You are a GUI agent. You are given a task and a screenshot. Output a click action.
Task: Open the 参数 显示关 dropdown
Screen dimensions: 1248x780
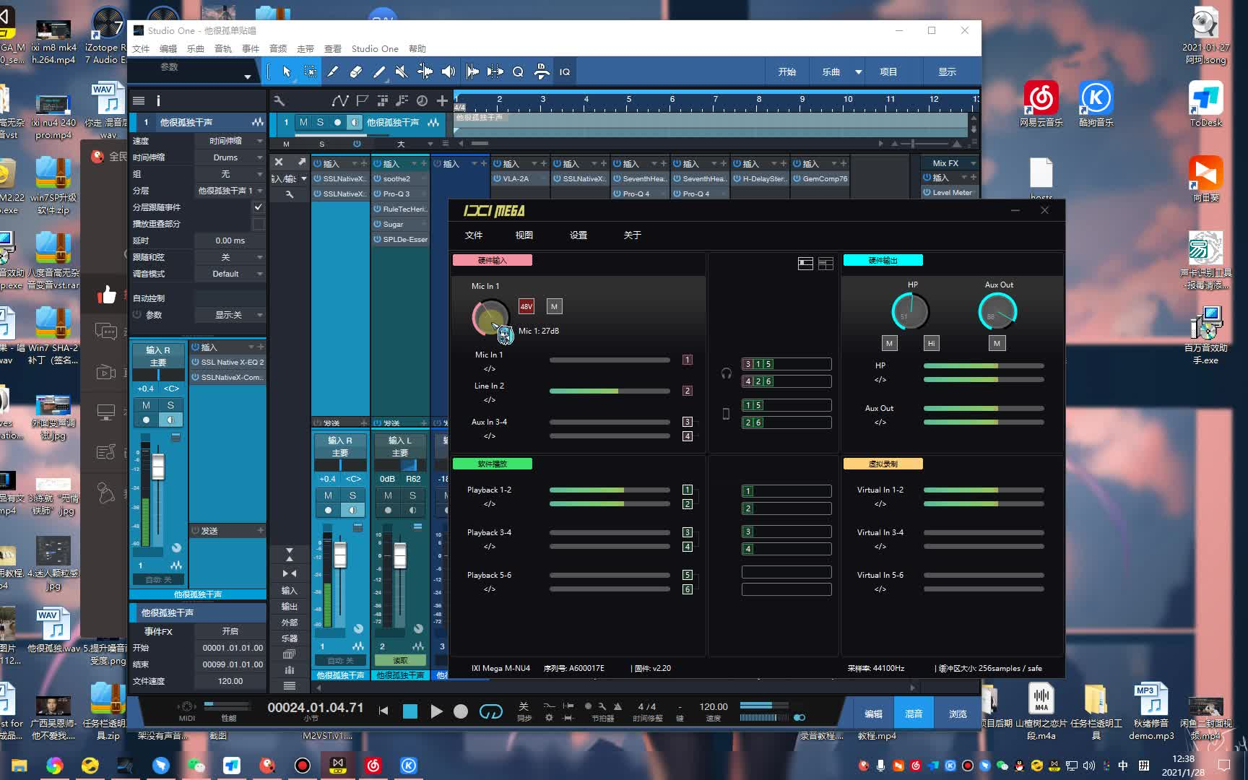coord(230,315)
